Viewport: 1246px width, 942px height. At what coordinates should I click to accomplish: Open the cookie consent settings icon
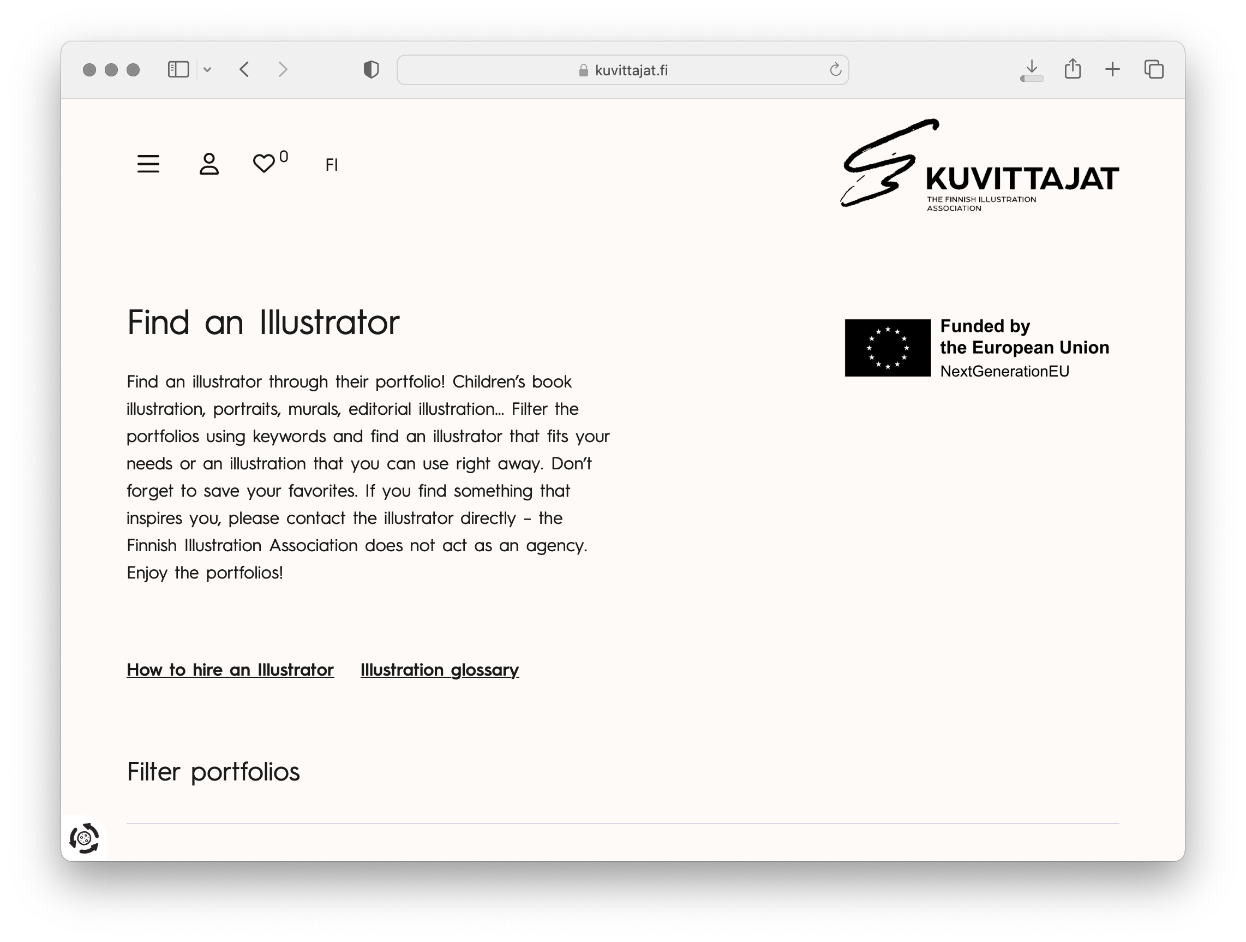[x=84, y=838]
